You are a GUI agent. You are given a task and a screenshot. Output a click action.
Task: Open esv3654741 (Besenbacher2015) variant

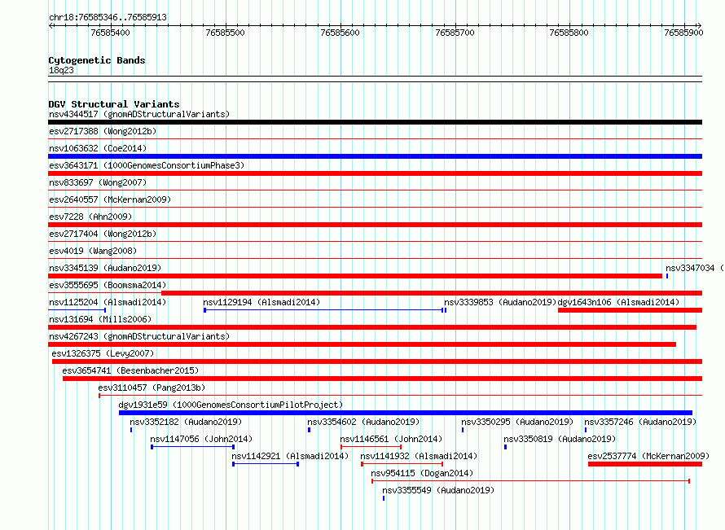coord(130,370)
